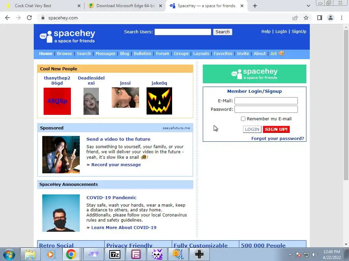Open thanythep286gd's red profile picture
349x261 pixels.
click(57, 101)
